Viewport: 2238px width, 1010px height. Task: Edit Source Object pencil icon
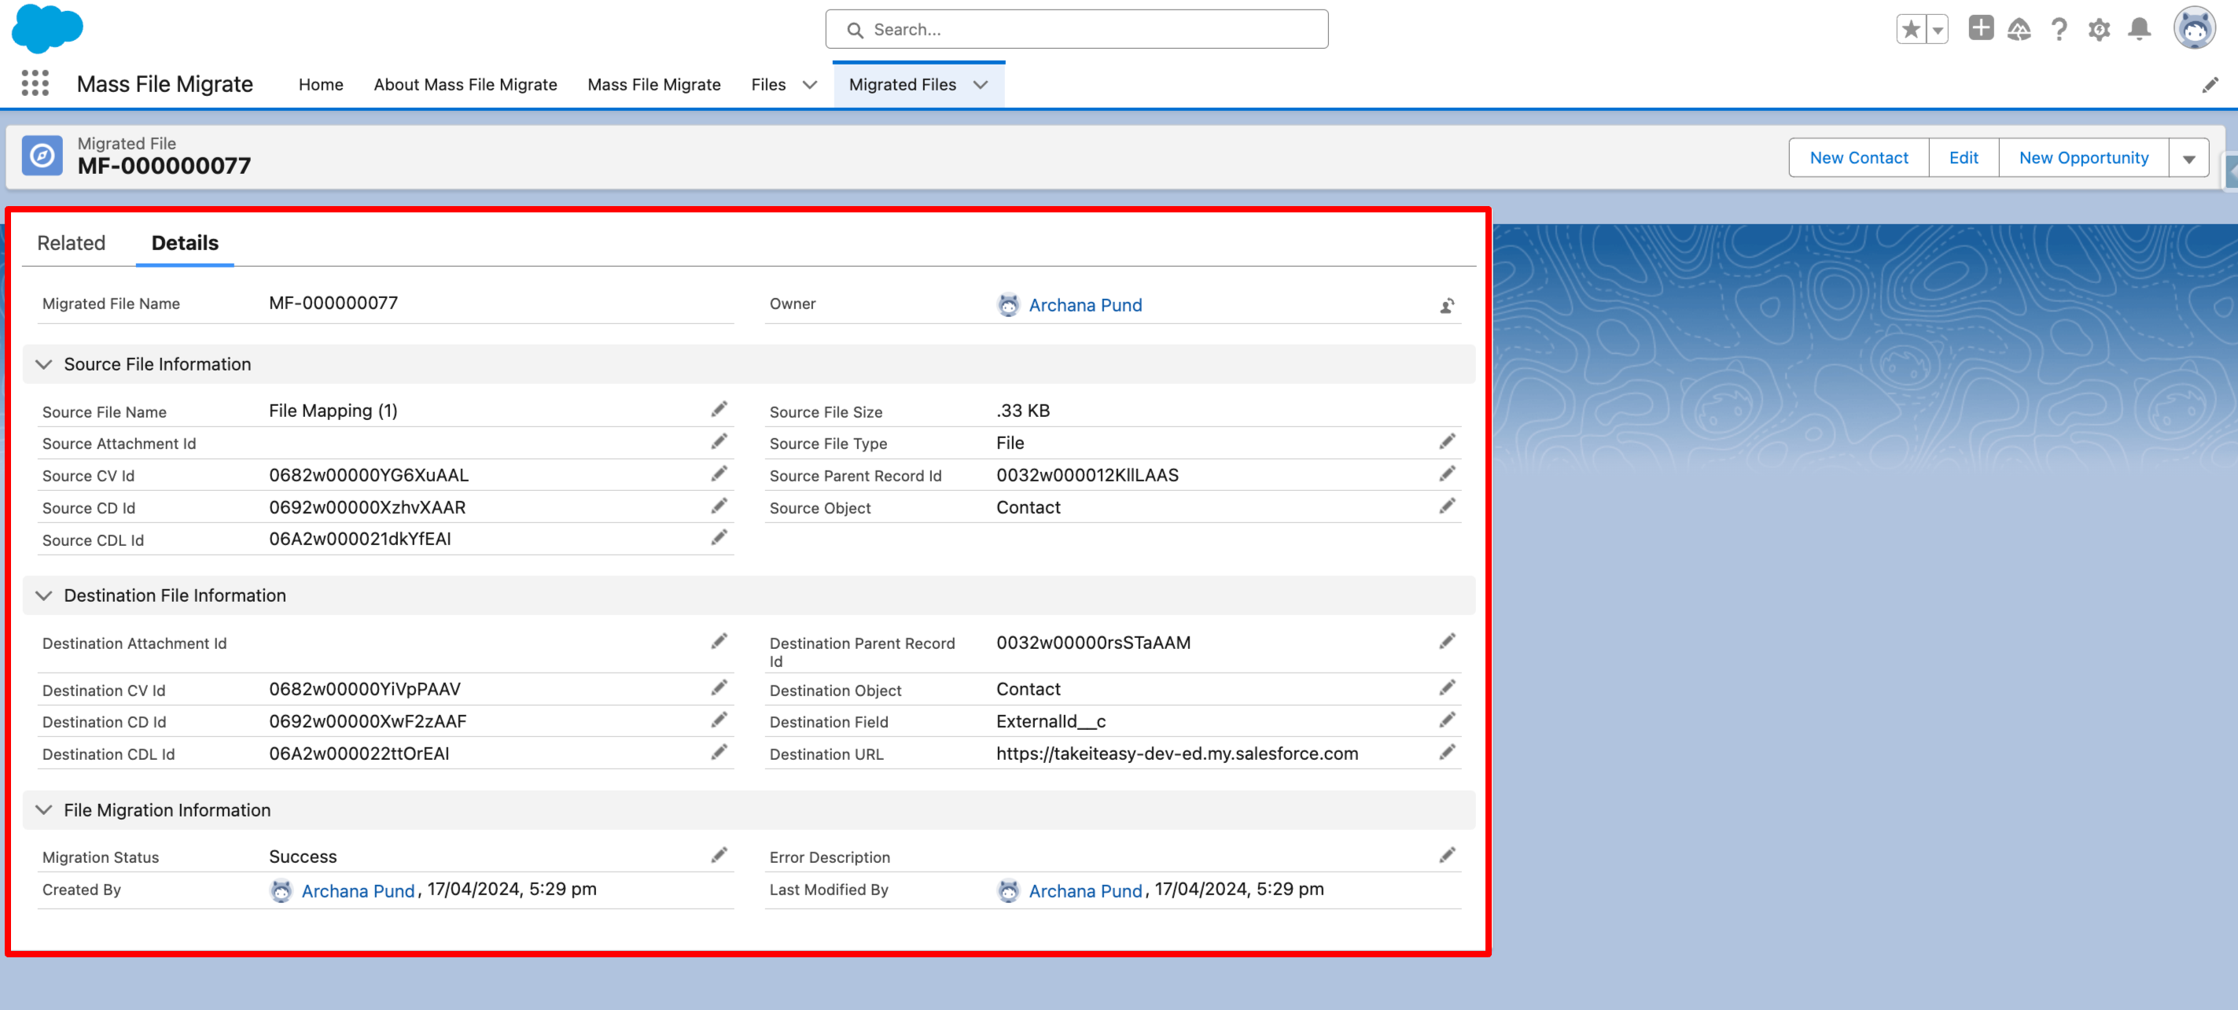[1447, 506]
